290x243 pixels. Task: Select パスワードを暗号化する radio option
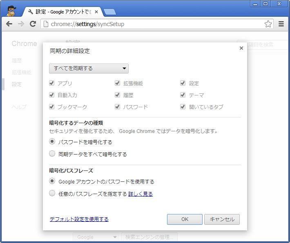[52, 141]
